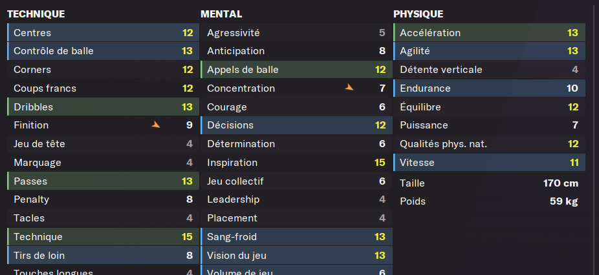
Task: Select the Inspiration attribute row
Action: 296,163
